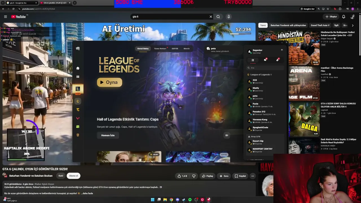Click the Oluştur create button
Screen dimensions: 361x203
pyautogui.click(x=331, y=17)
